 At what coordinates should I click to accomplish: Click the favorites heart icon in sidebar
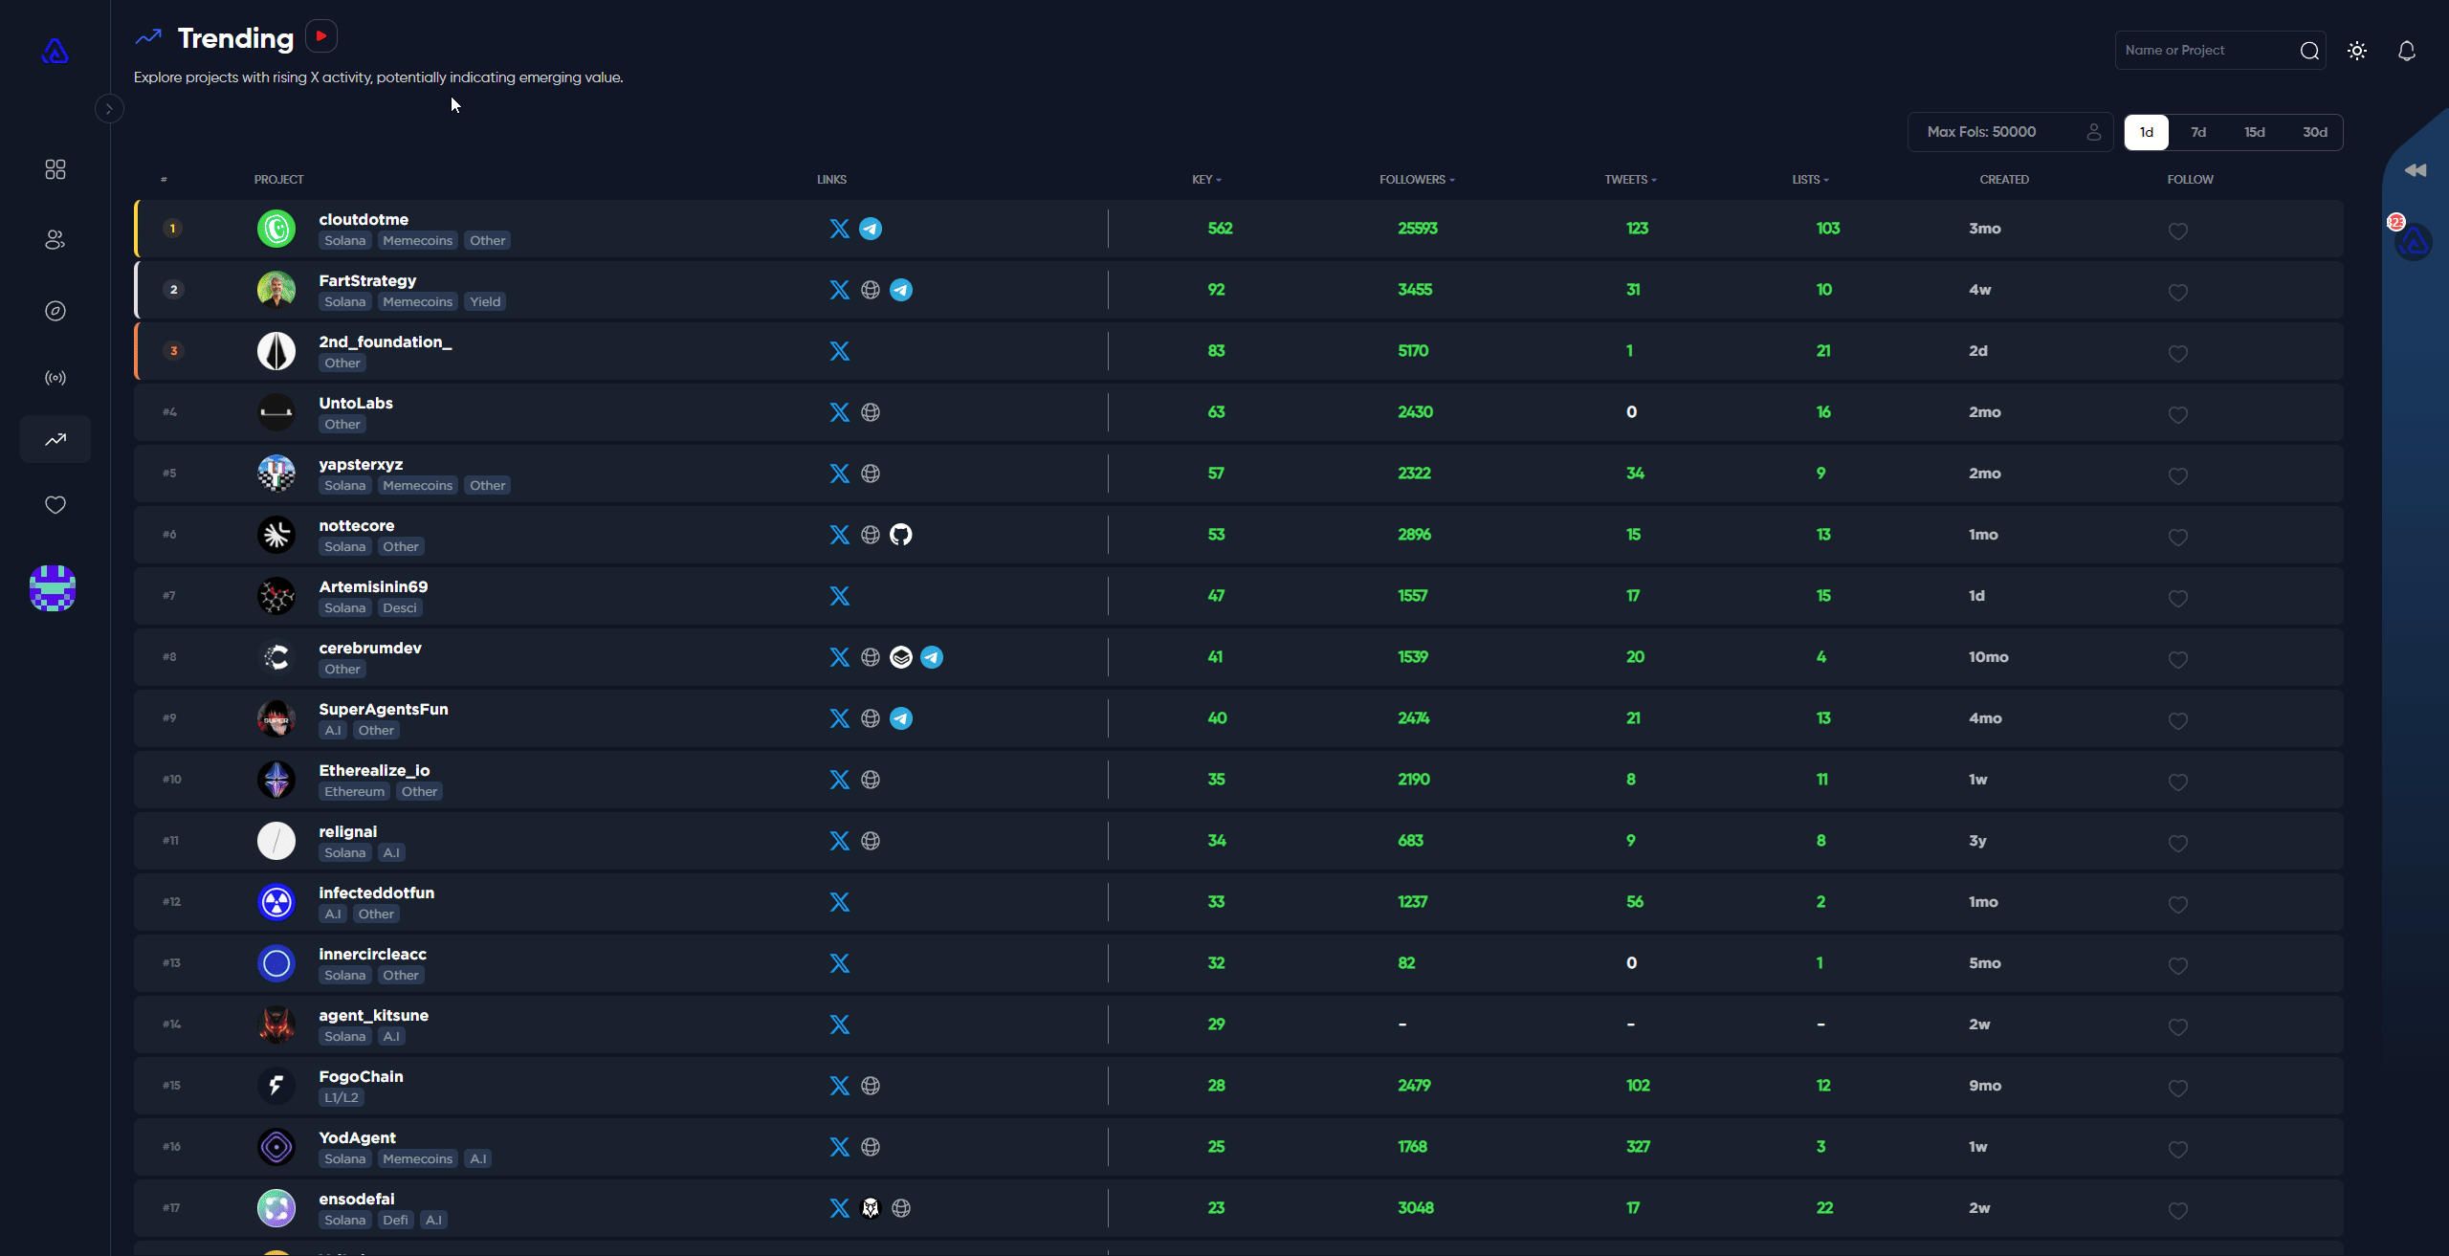click(55, 504)
